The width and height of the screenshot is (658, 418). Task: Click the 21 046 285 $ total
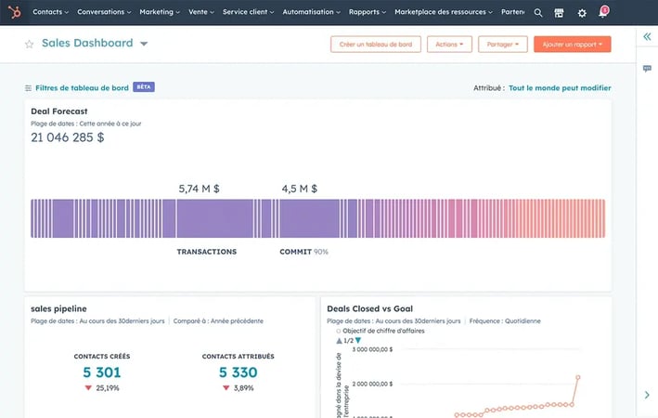[x=68, y=137]
